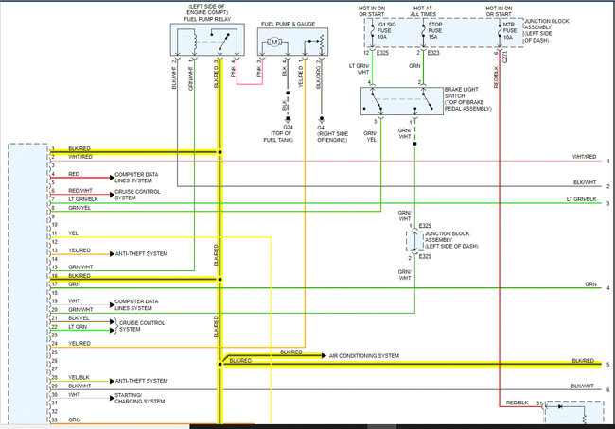Select BLK/RED label at pin 16
The image size is (615, 429).
tap(79, 275)
